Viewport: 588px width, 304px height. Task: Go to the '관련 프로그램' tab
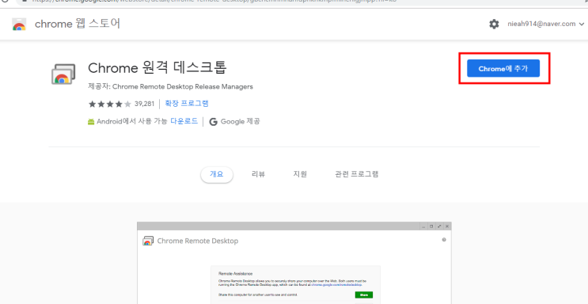tap(357, 174)
